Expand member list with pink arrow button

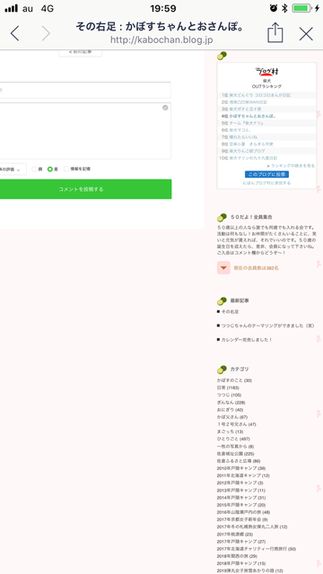(223, 267)
